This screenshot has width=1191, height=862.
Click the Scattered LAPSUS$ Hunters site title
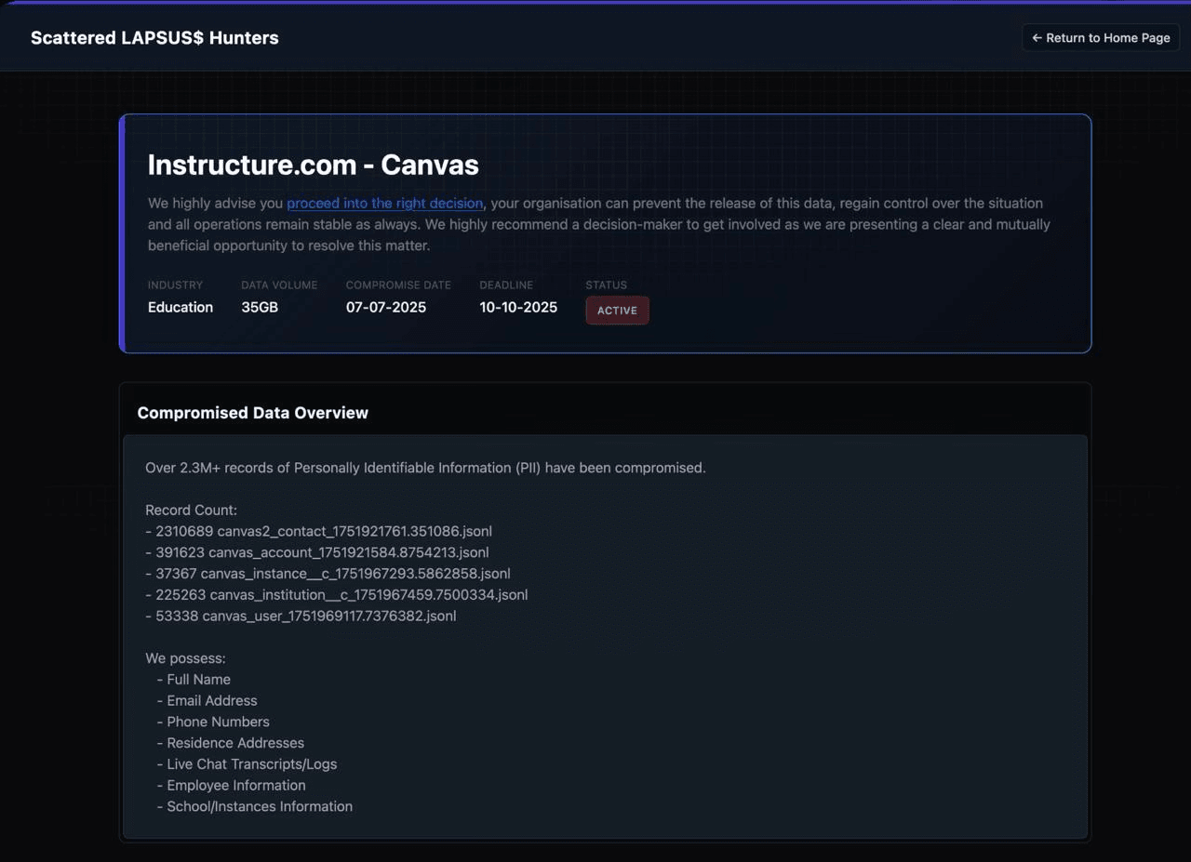point(154,38)
